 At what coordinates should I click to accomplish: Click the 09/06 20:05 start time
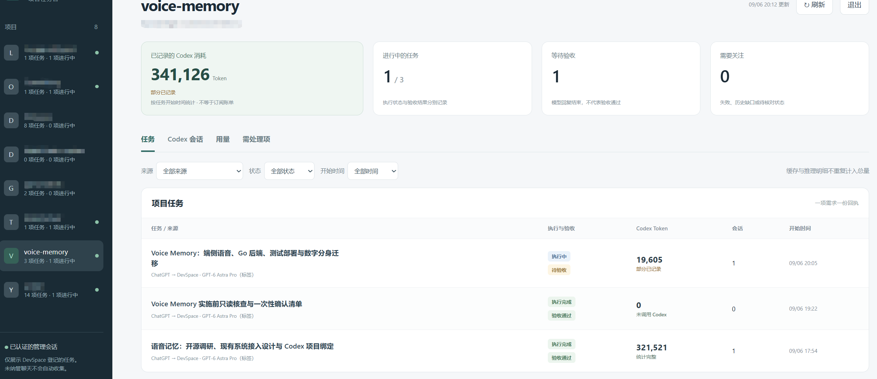pyautogui.click(x=803, y=263)
